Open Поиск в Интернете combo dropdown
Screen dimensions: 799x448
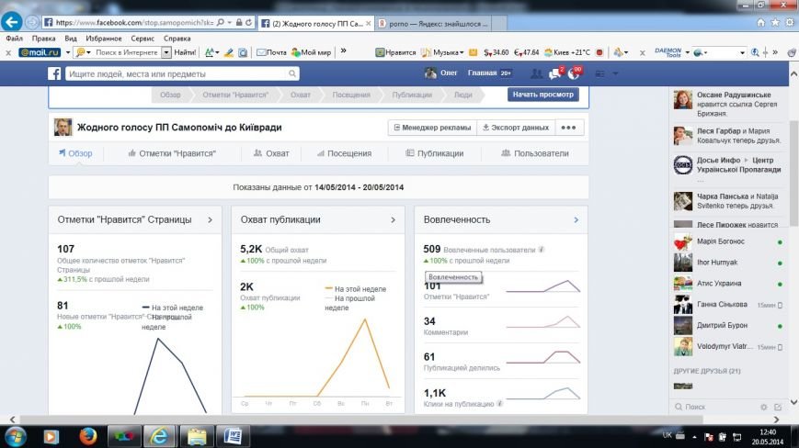pos(166,52)
